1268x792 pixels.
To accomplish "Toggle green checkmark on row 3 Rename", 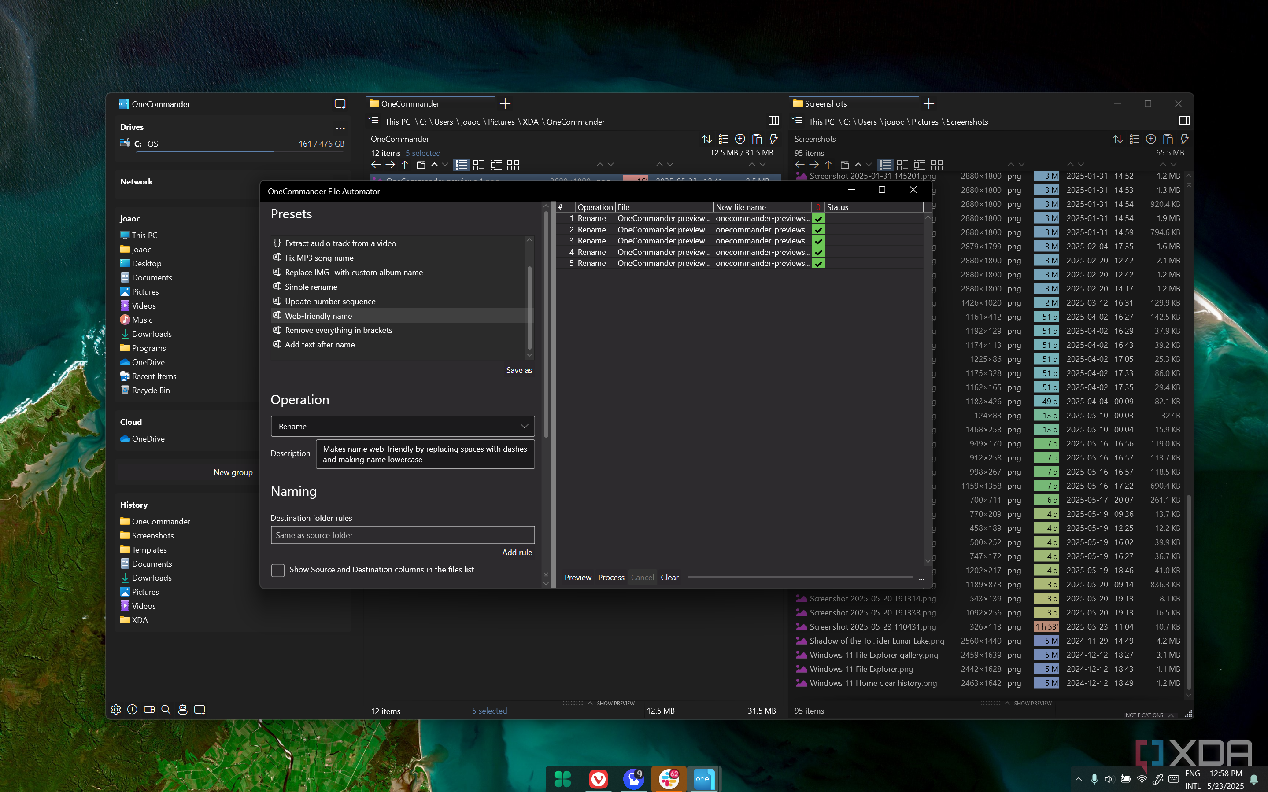I will [x=818, y=241].
